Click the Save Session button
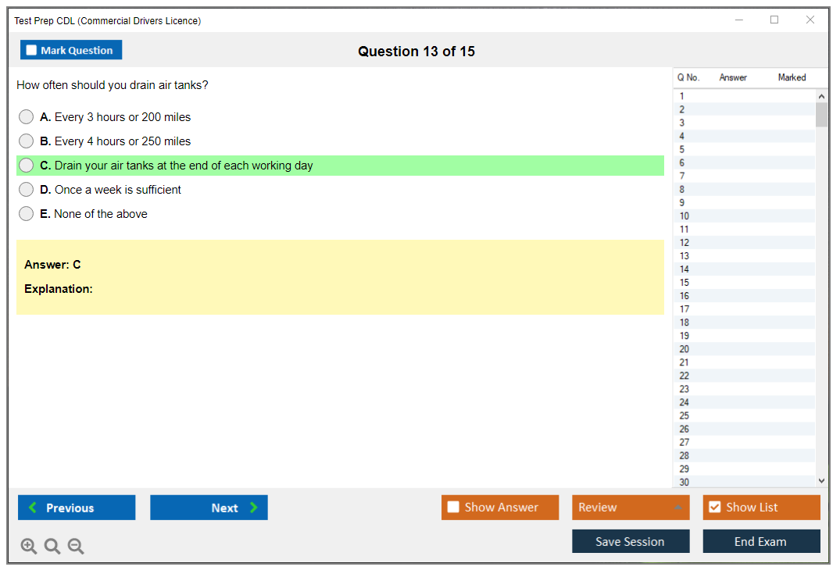 631,541
